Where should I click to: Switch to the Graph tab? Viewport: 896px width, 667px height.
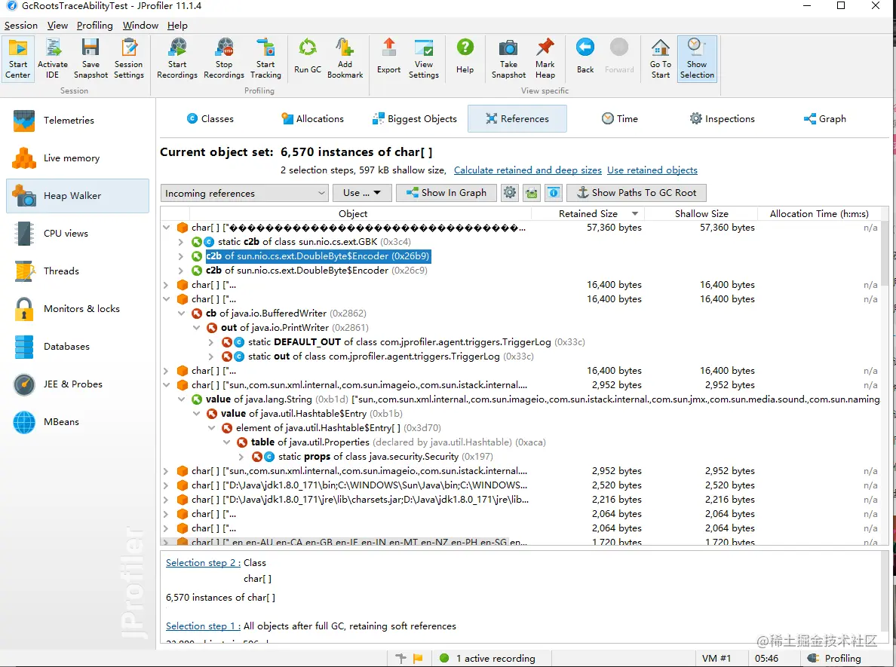pyautogui.click(x=824, y=119)
